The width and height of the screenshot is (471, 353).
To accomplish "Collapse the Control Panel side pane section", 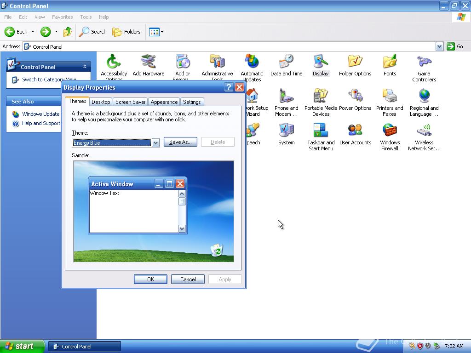I will point(85,67).
